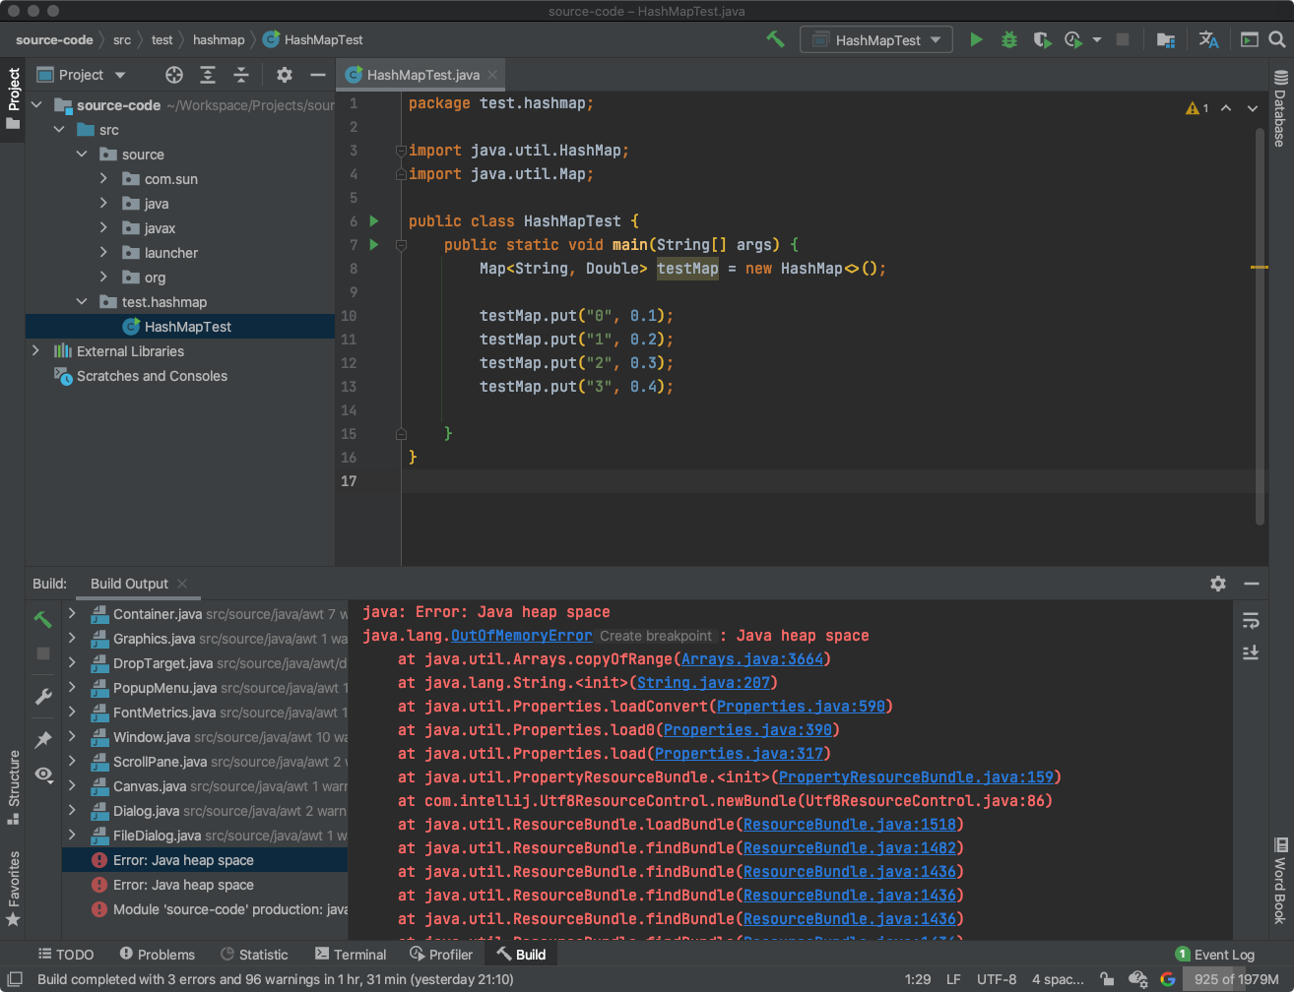Expand Container.java build entry
Viewport: 1294px width, 992px height.
pyautogui.click(x=72, y=614)
